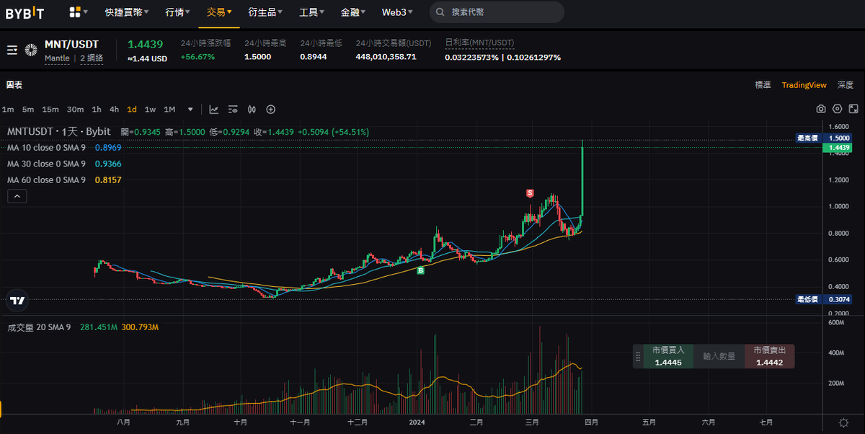Click the MNT coin logo icon
This screenshot has height=434, width=865.
(x=31, y=50)
